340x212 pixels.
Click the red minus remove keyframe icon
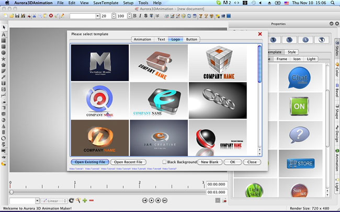[x=92, y=201]
